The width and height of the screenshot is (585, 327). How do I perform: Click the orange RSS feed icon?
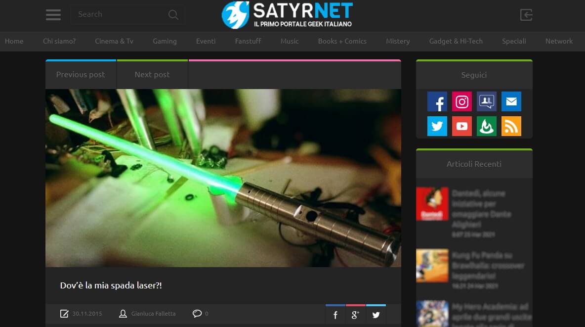[x=511, y=127]
